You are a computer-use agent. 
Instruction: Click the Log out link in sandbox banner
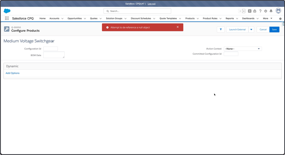click(152, 4)
